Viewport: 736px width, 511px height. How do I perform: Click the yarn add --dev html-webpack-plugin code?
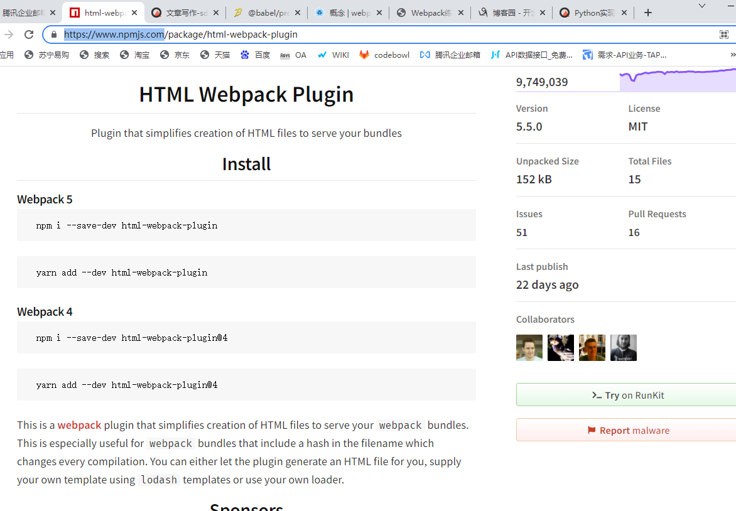[122, 272]
